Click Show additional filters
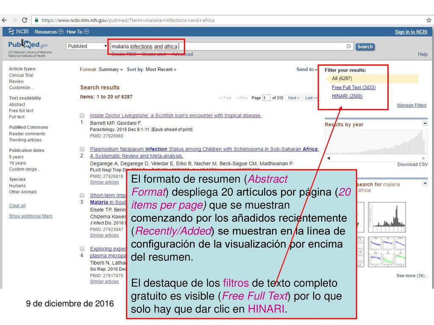The height and width of the screenshot is (325, 434). click(x=31, y=216)
